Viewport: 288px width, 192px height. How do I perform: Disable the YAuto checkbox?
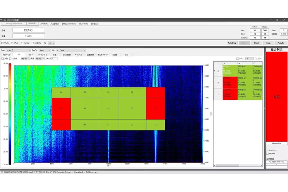point(13,43)
